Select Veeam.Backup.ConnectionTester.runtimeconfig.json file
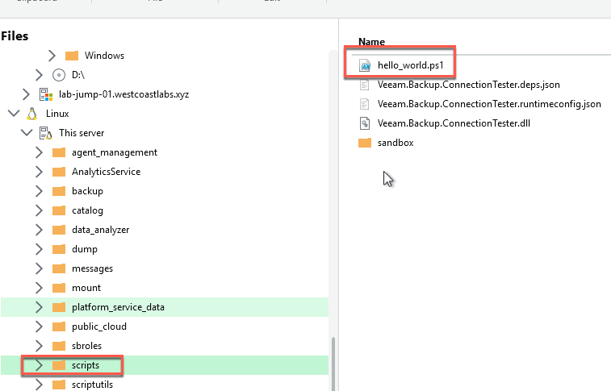Viewport: 611px width, 391px height. 489,104
